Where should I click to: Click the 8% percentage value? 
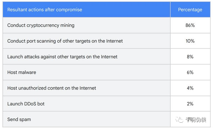click(190, 57)
